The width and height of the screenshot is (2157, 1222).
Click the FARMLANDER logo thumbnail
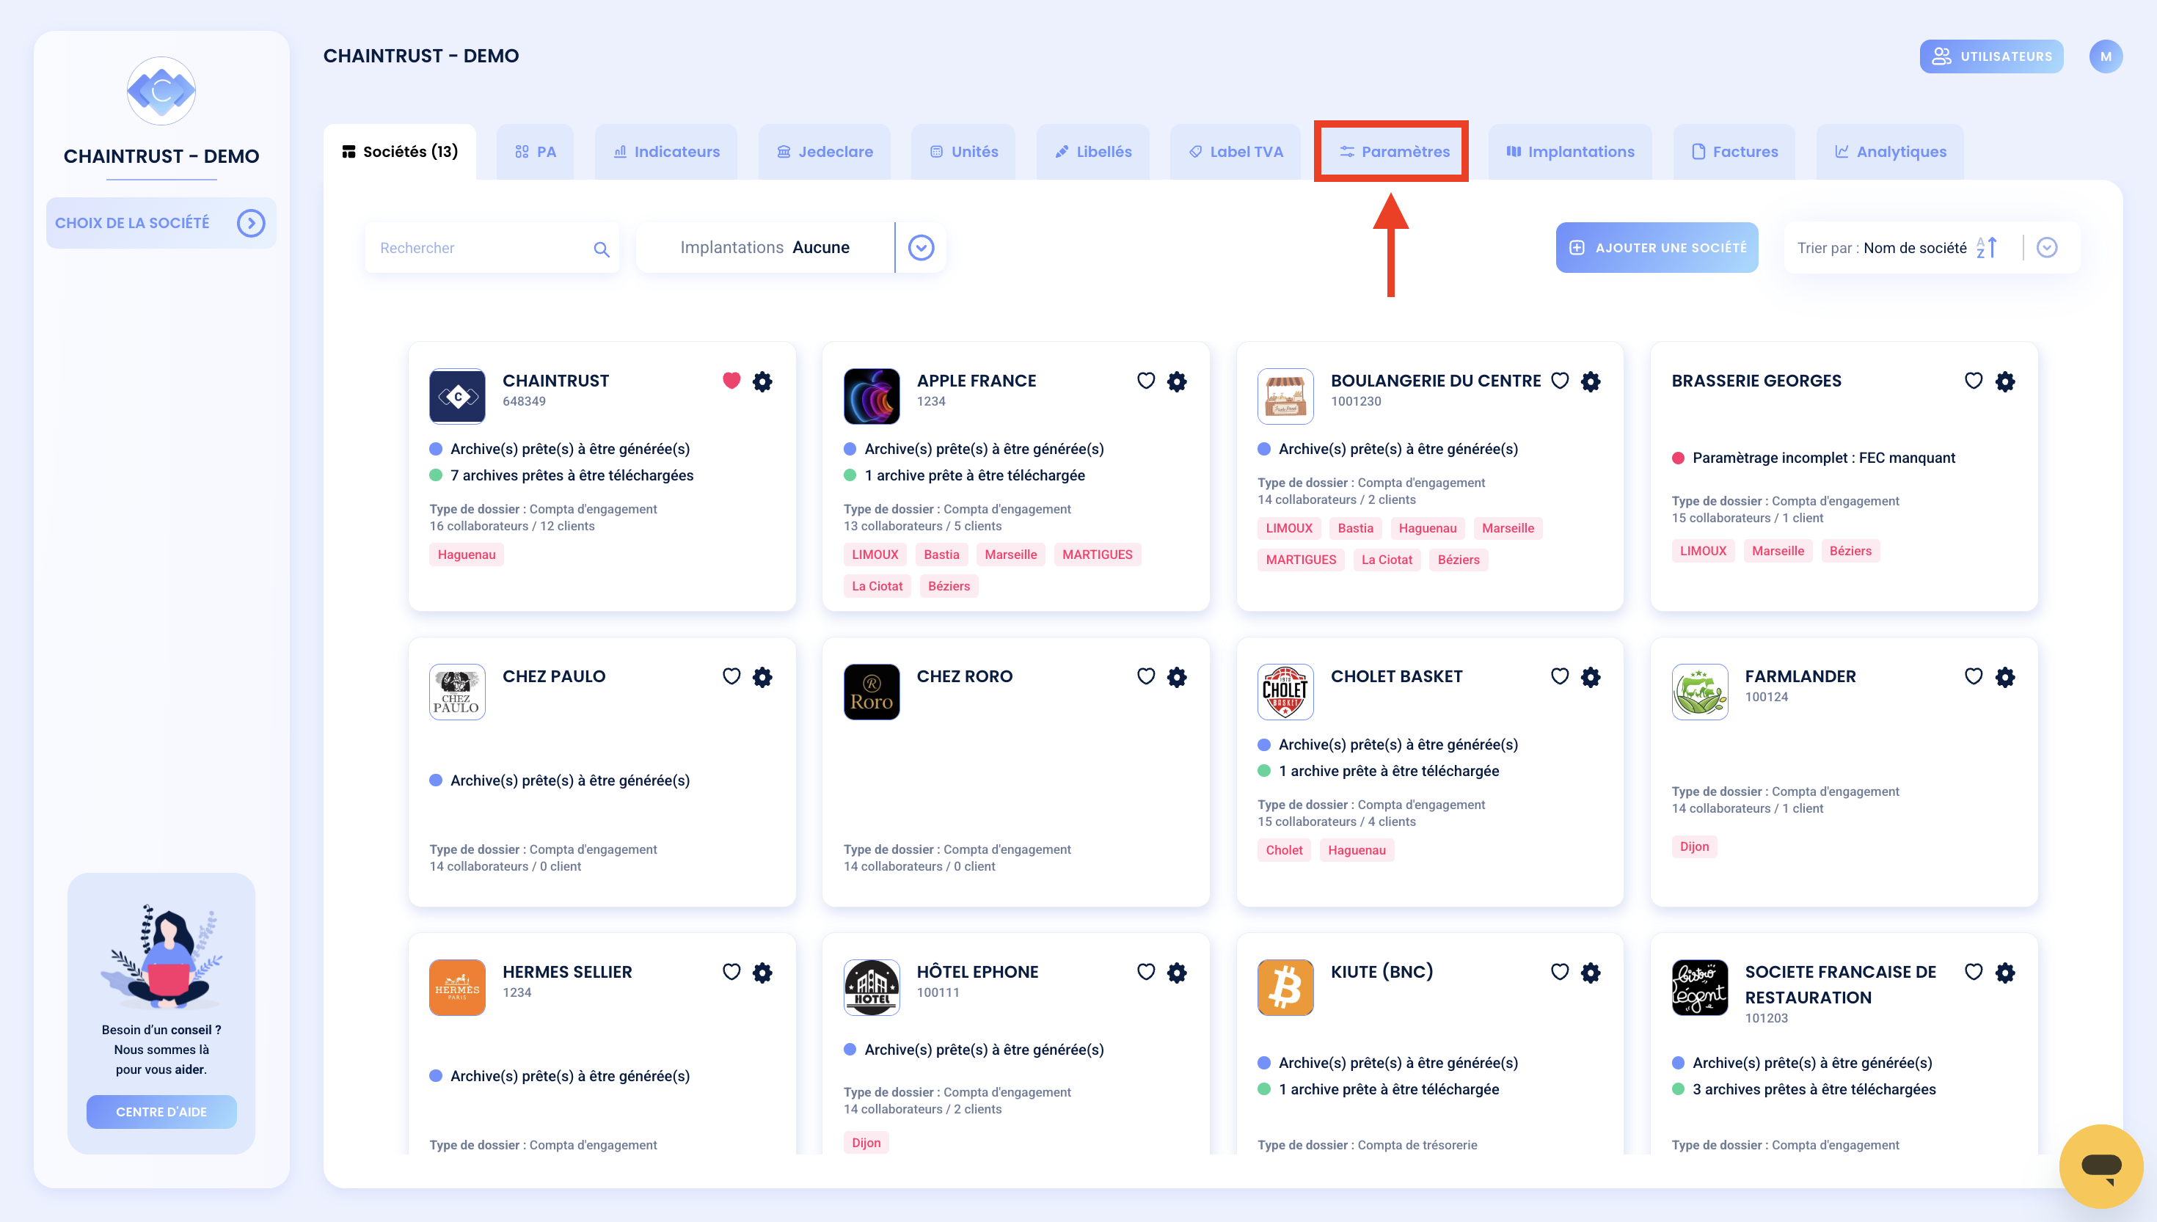coord(1700,692)
